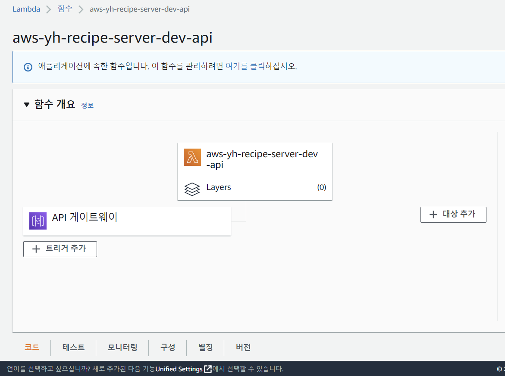Click the info circle icon in banner
The height and width of the screenshot is (376, 505).
coord(28,67)
